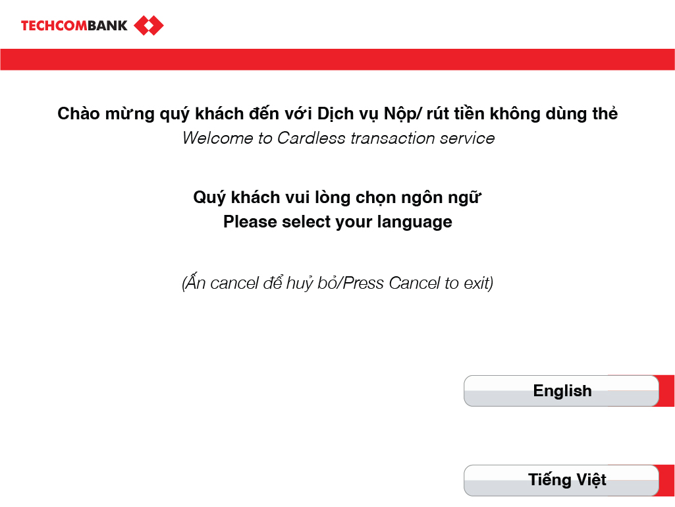This screenshot has width=675, height=507.
Task: Click red tab beside the Tiếng Việt button
Action: 666,479
